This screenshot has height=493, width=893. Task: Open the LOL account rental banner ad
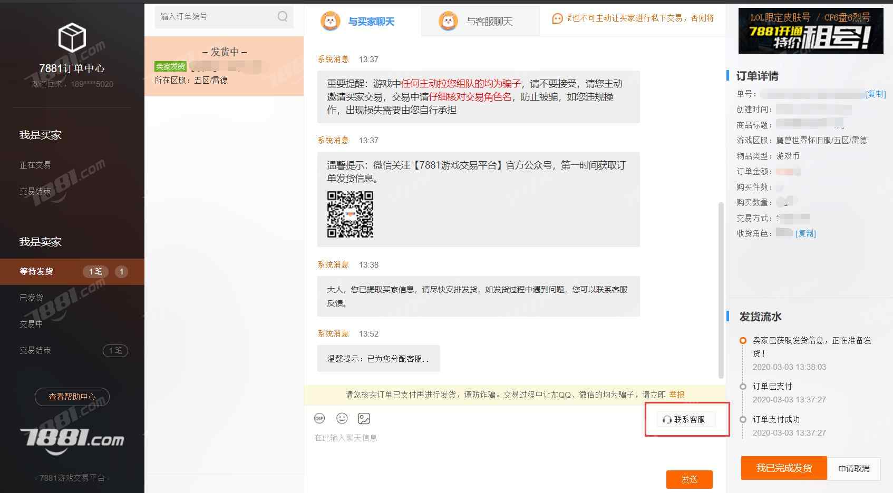point(811,31)
